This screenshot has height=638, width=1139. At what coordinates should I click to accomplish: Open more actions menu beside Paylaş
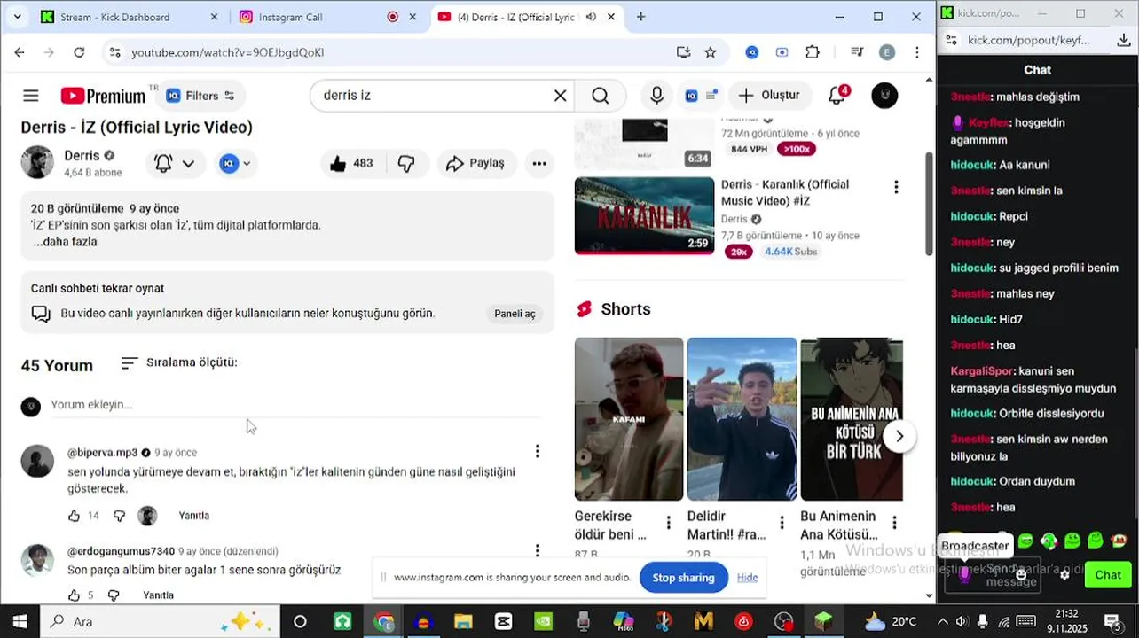[x=539, y=163]
